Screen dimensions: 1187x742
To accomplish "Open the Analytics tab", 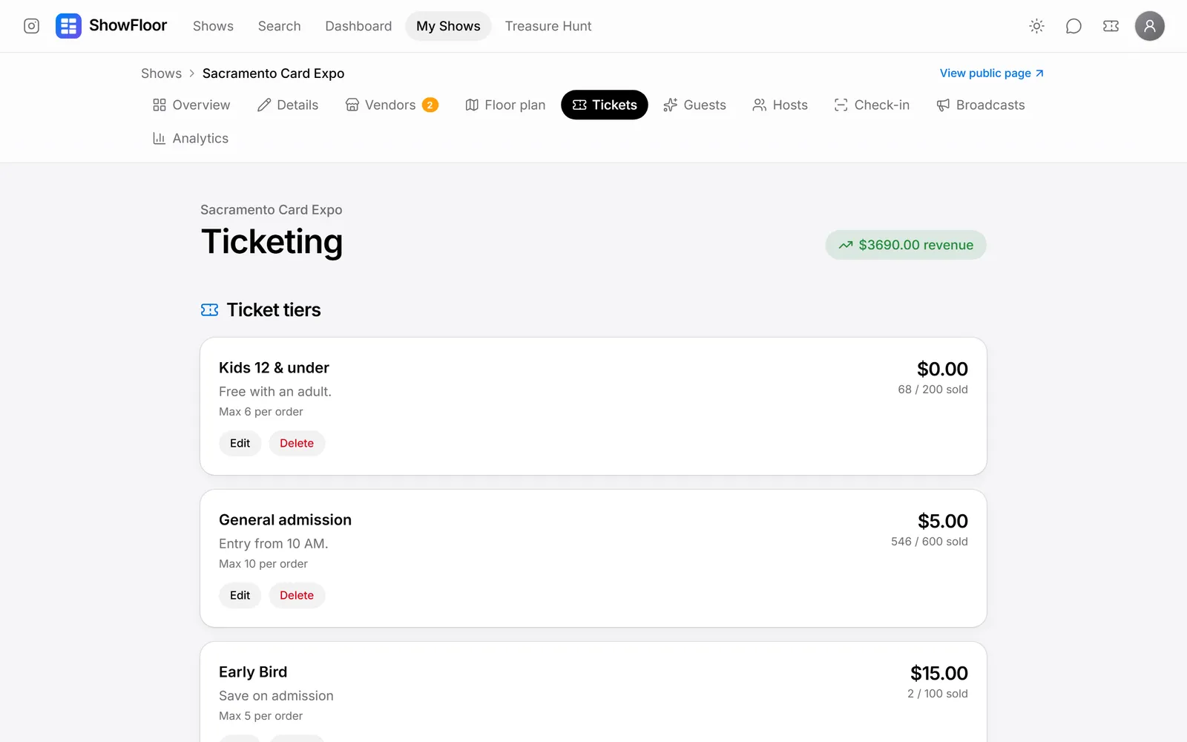I will 191,138.
